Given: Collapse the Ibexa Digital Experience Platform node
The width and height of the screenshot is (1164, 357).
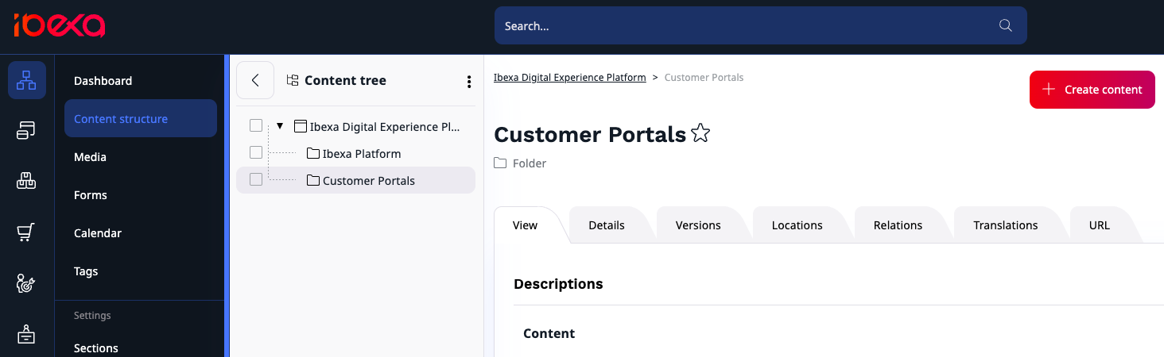Looking at the screenshot, I should pos(280,126).
